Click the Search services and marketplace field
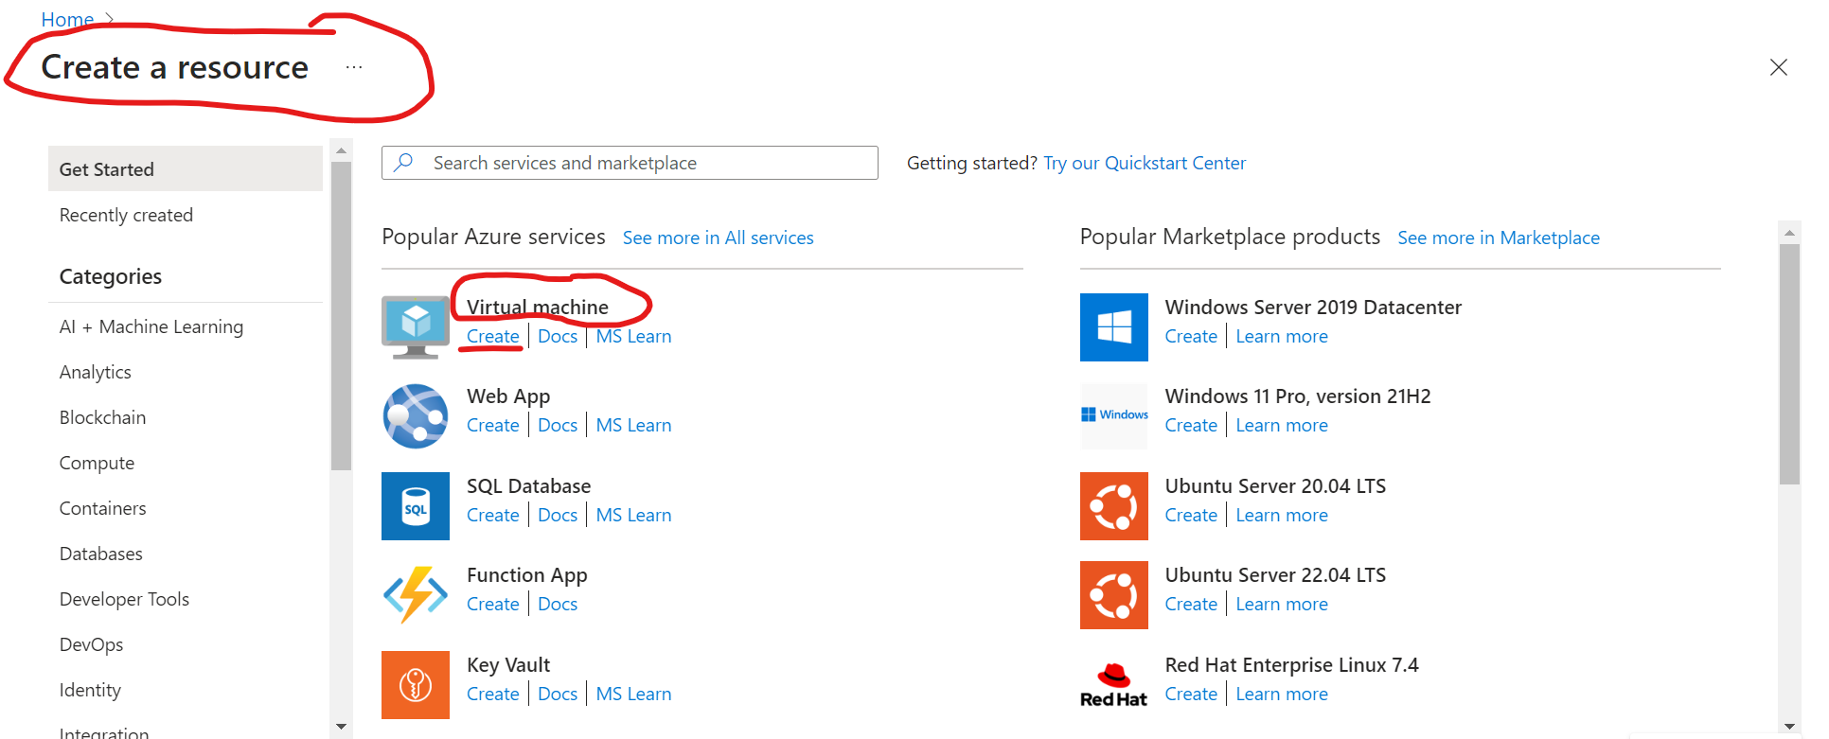The height and width of the screenshot is (739, 1829). 644,163
